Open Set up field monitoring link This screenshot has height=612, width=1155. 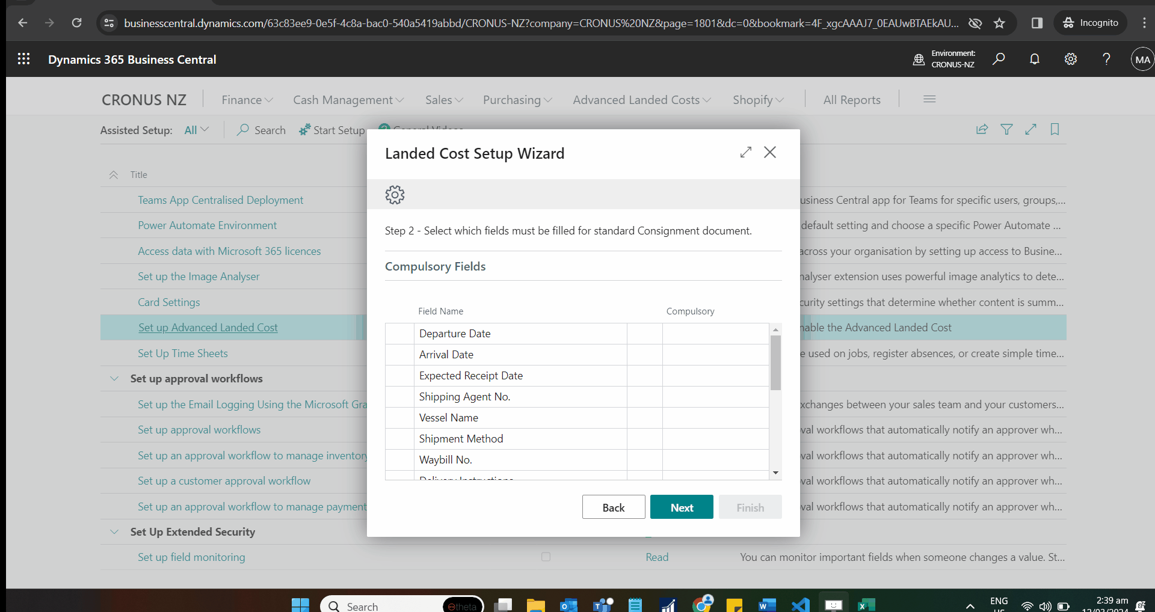click(191, 557)
